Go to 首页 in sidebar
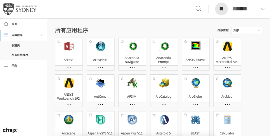Image resolution: width=270 pixels, height=136 pixels. click(14, 24)
